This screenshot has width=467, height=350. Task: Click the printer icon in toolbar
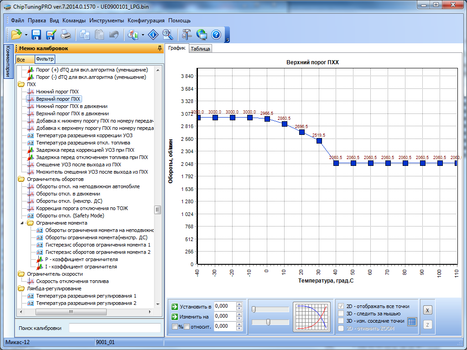click(x=66, y=35)
